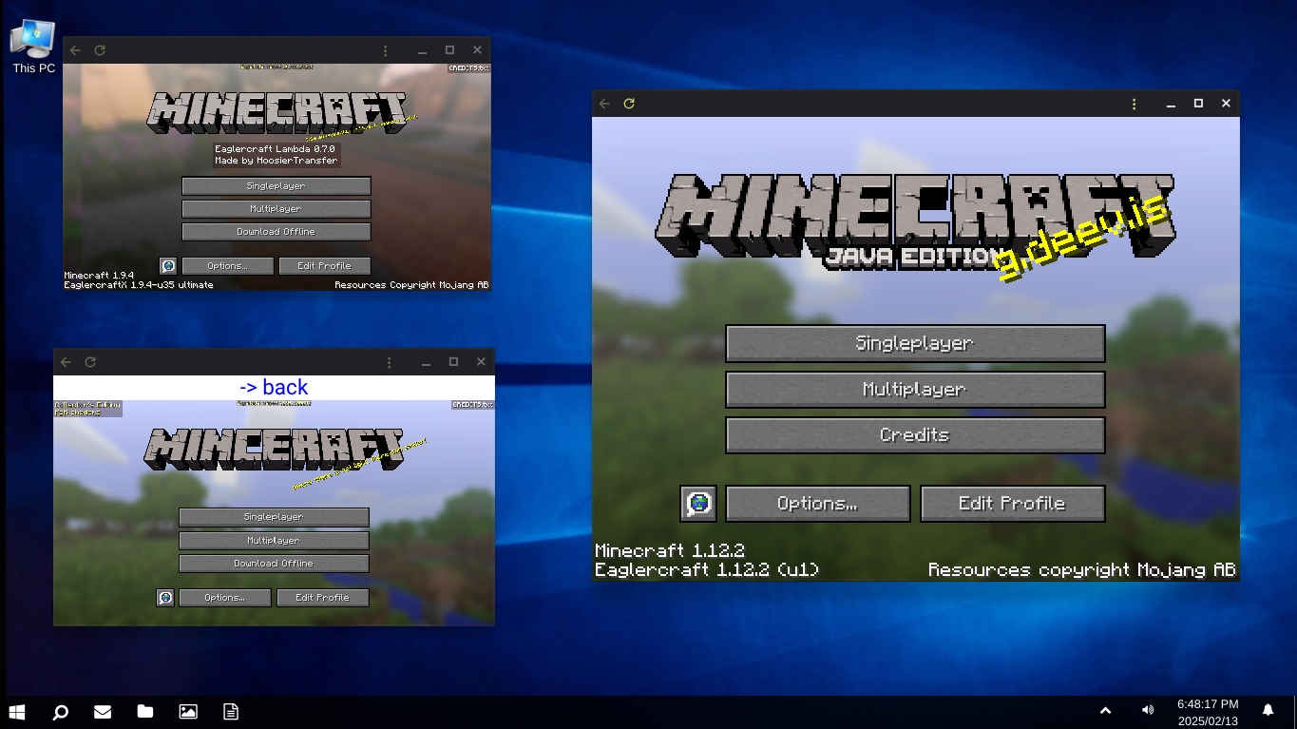Click language globe icon in Eaglercraft 1.12.2 window

point(698,504)
